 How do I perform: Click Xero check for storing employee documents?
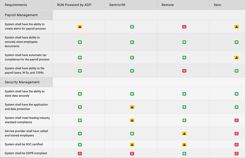click(x=236, y=42)
